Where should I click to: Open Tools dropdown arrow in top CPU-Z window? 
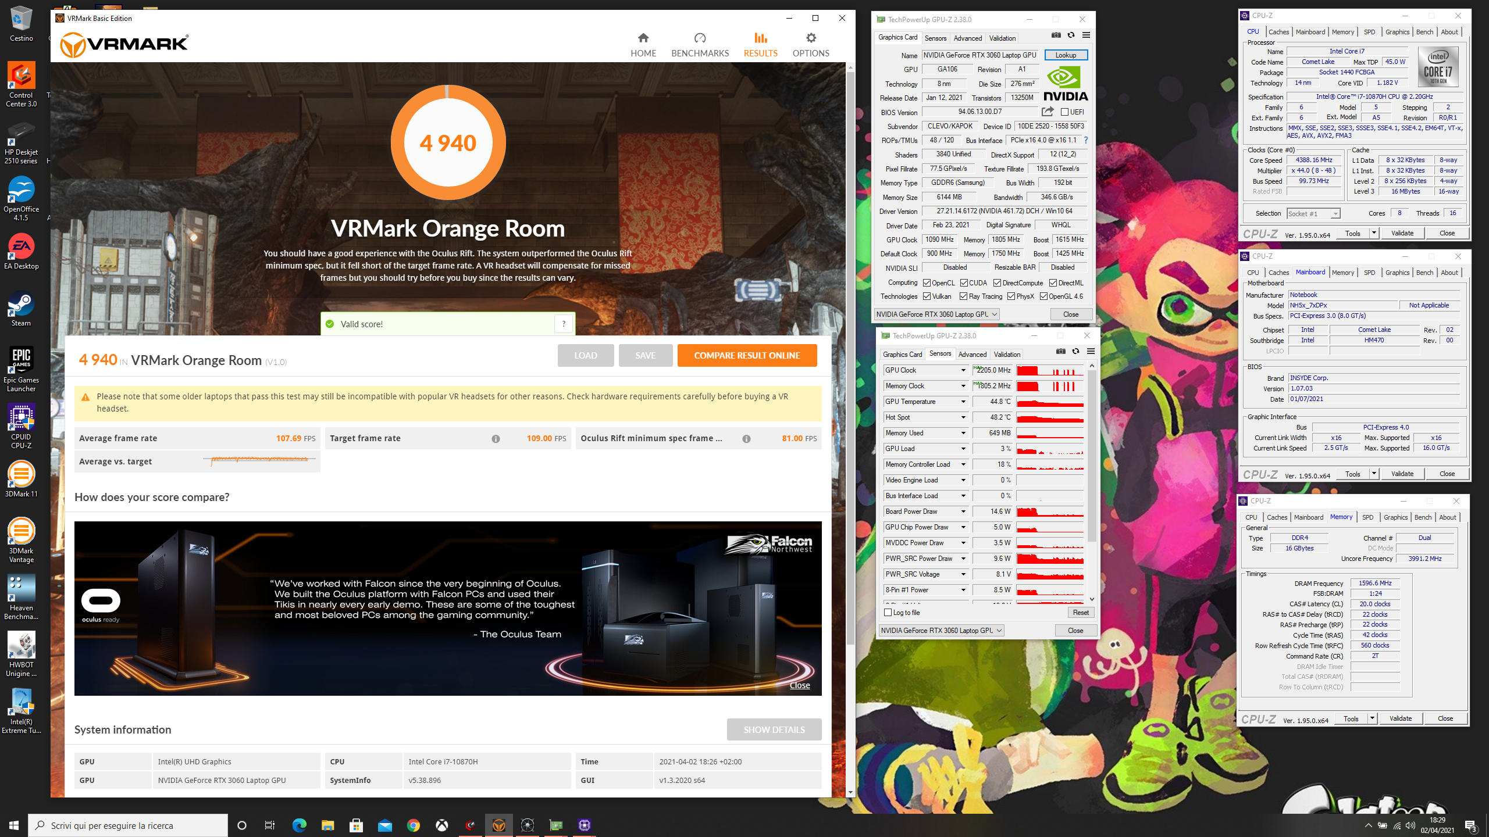(x=1374, y=234)
